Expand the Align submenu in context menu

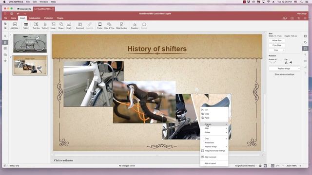point(214,128)
